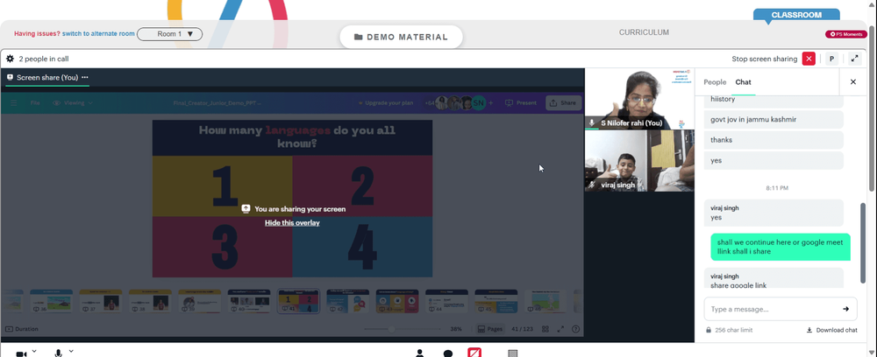This screenshot has width=877, height=357.
Task: Click Canva fullscreen arrows icon
Action: [560, 329]
